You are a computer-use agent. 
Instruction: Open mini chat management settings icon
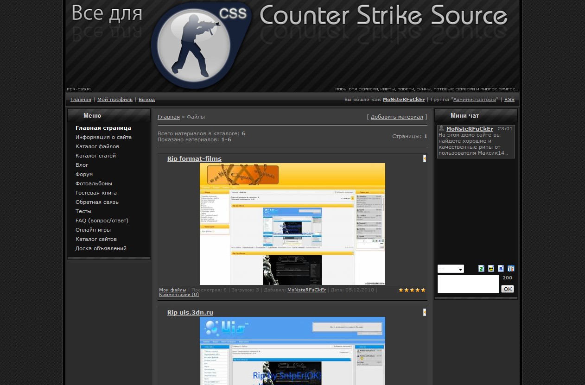511,269
